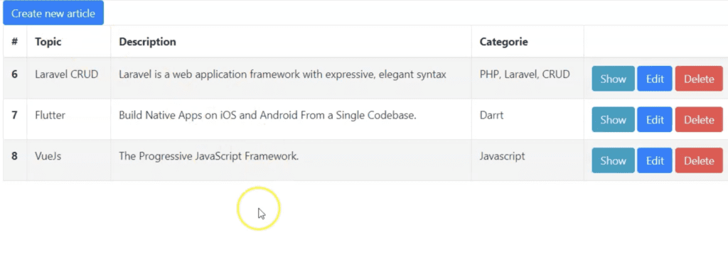Click the # column header

tap(15, 42)
